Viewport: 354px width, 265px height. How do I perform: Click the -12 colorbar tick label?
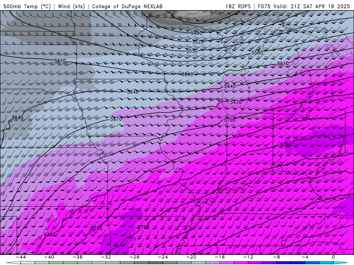pyautogui.click(x=248, y=257)
